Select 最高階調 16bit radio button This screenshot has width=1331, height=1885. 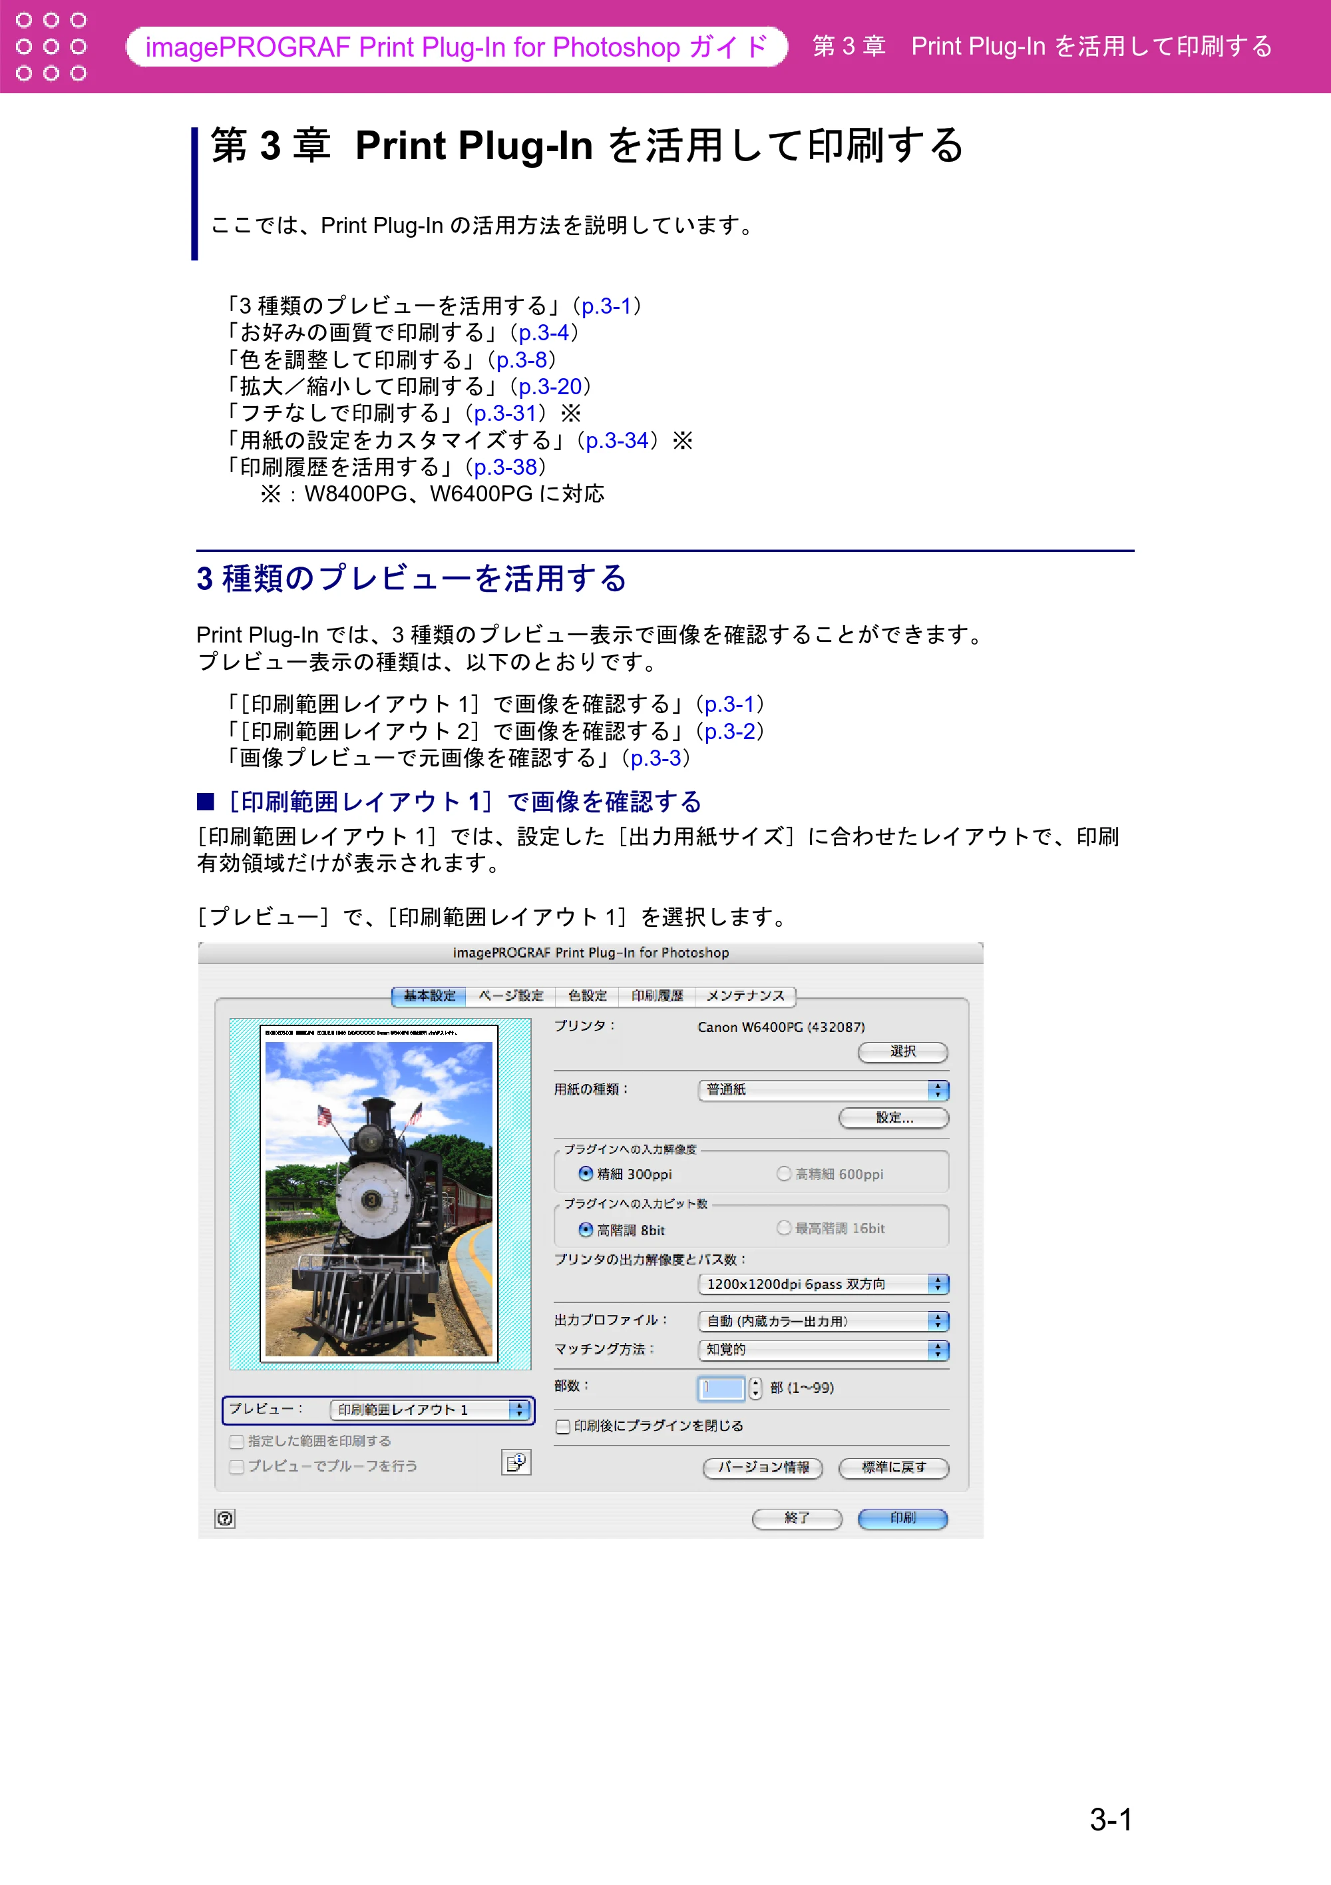784,1227
